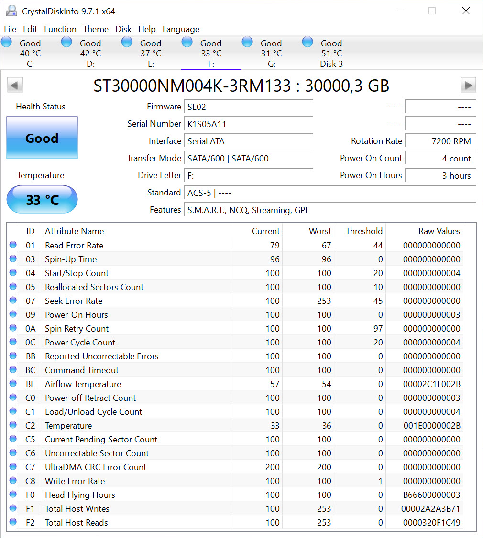Click the Good health status button
The image size is (483, 538).
coord(42,138)
